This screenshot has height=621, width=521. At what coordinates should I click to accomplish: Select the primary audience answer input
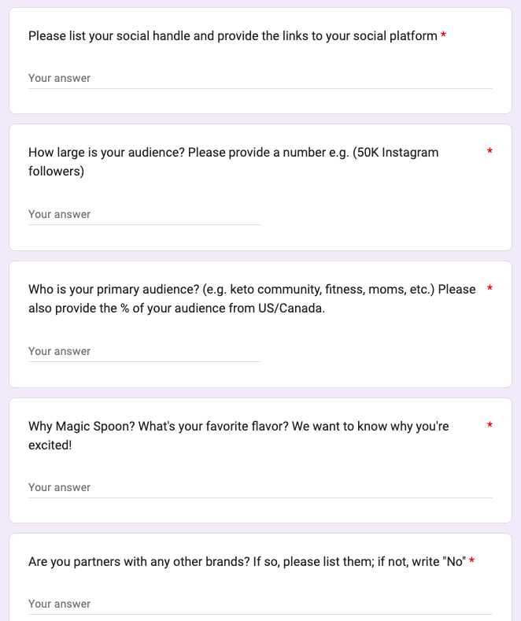coord(144,351)
